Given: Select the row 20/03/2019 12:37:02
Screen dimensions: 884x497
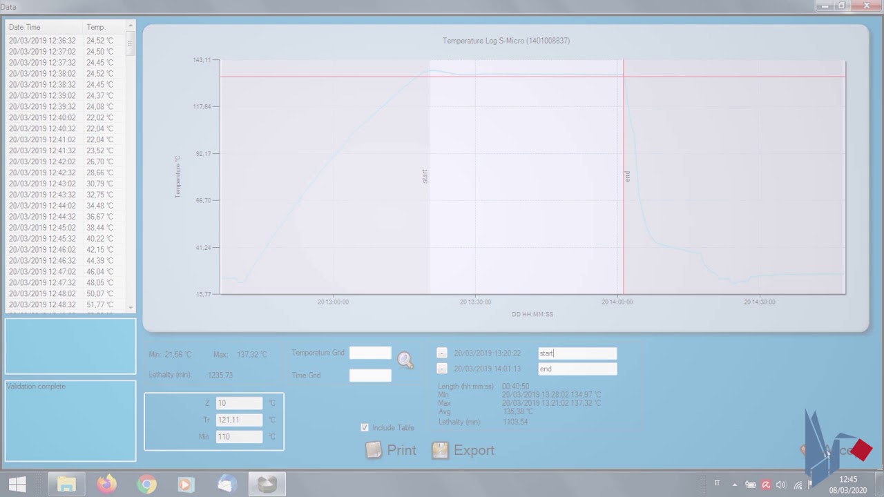Looking at the screenshot, I should (x=66, y=52).
